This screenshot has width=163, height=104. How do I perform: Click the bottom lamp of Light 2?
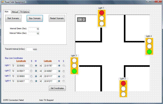[x=123, y=94]
